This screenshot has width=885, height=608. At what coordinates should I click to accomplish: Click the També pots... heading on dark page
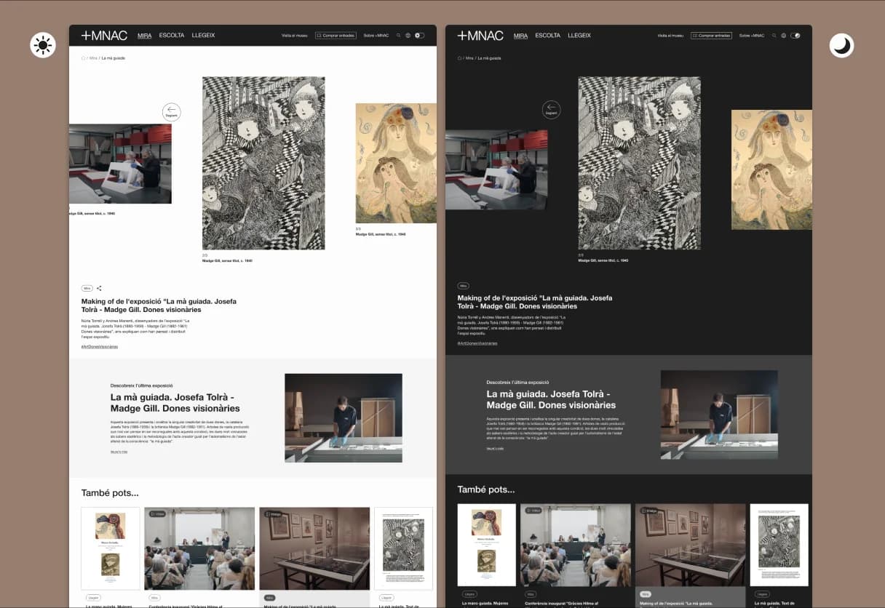pos(485,489)
